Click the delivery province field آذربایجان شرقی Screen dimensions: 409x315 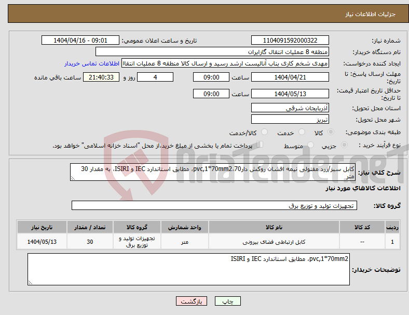click(x=290, y=108)
